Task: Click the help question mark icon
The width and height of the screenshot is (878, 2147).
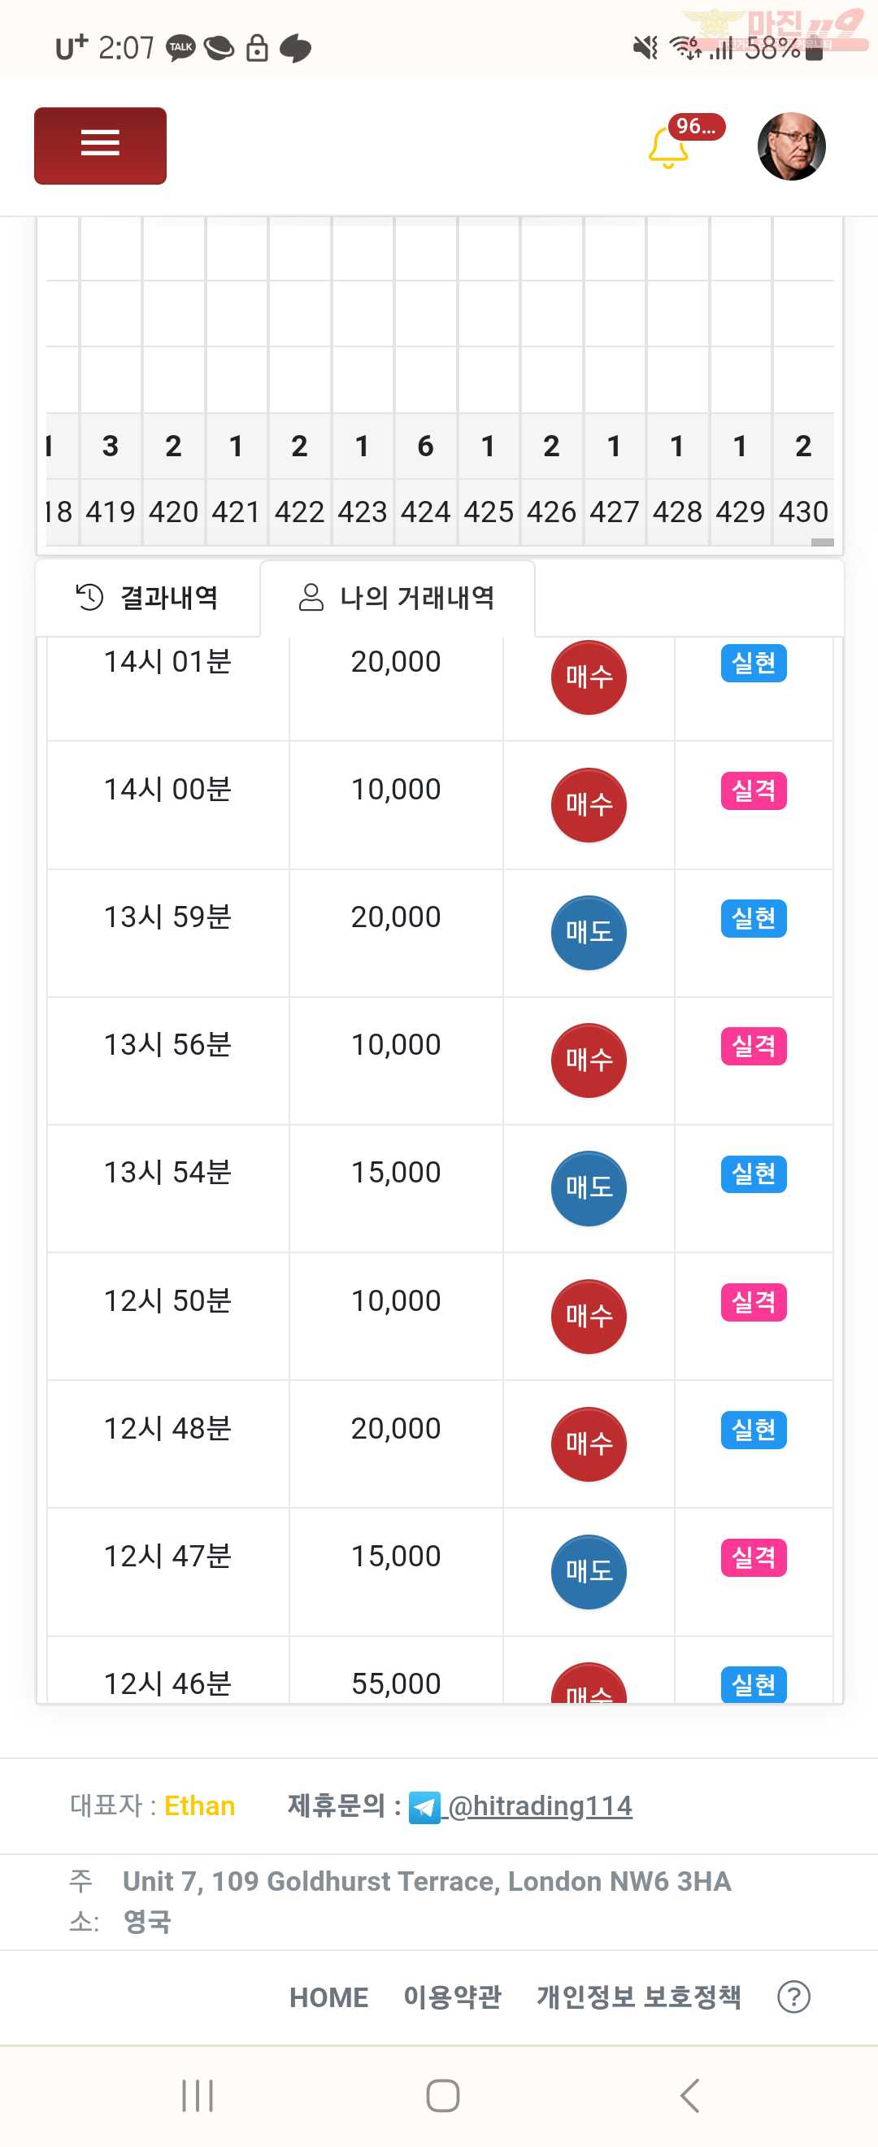Action: tap(794, 1997)
